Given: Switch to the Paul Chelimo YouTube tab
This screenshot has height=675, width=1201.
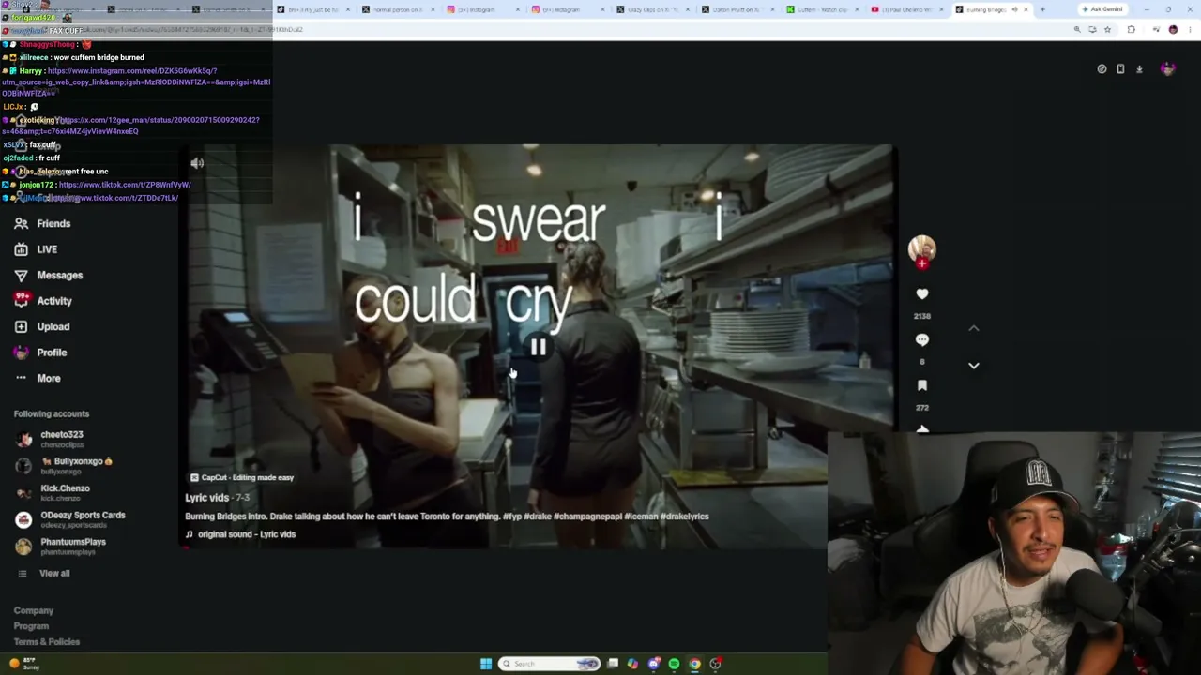Looking at the screenshot, I should point(908,9).
